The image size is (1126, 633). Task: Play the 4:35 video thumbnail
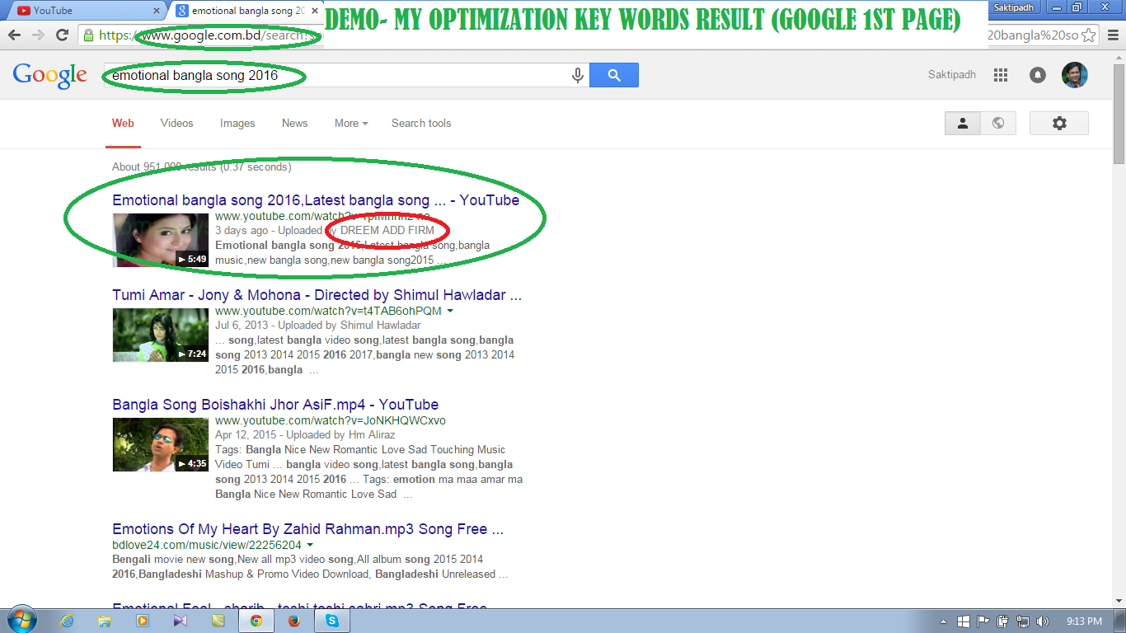point(161,444)
